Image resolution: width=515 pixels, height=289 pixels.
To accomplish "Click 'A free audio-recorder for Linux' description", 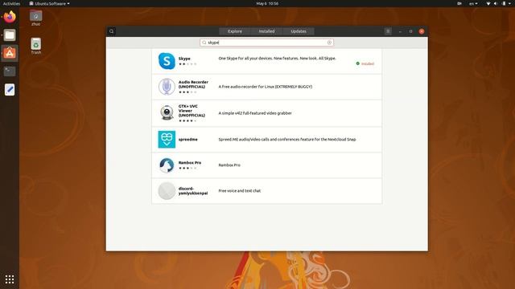I will click(265, 87).
